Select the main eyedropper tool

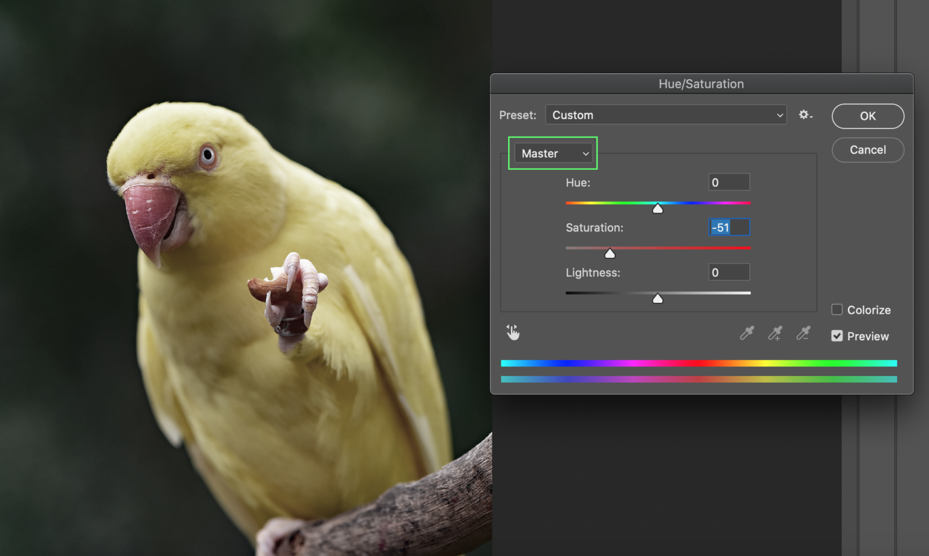point(747,333)
